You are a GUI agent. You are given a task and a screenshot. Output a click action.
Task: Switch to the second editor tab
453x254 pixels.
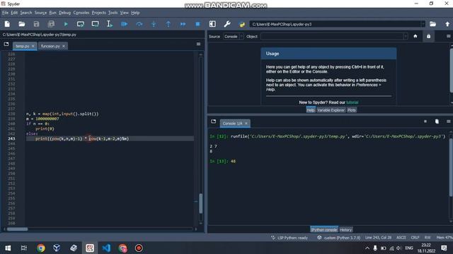[x=50, y=46]
